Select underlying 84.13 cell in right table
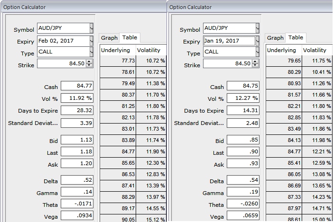333x222 pixels. tap(284, 140)
